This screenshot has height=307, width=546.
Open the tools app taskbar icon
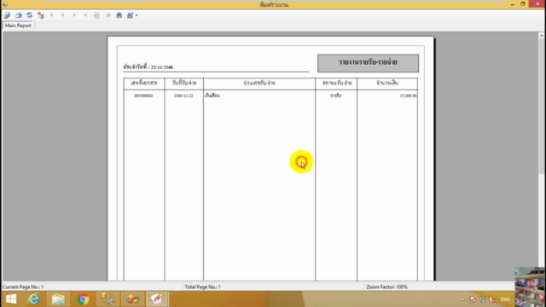[x=107, y=299]
